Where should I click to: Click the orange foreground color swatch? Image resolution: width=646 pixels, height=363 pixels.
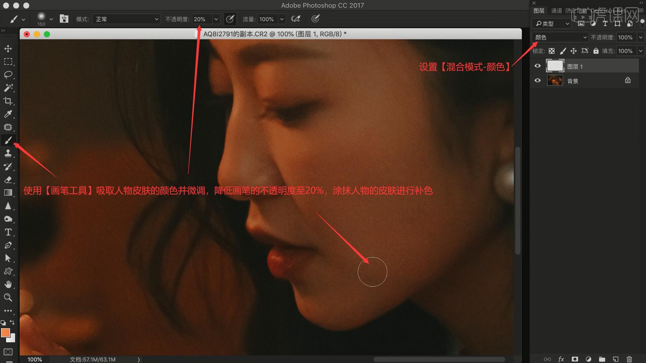click(x=5, y=333)
